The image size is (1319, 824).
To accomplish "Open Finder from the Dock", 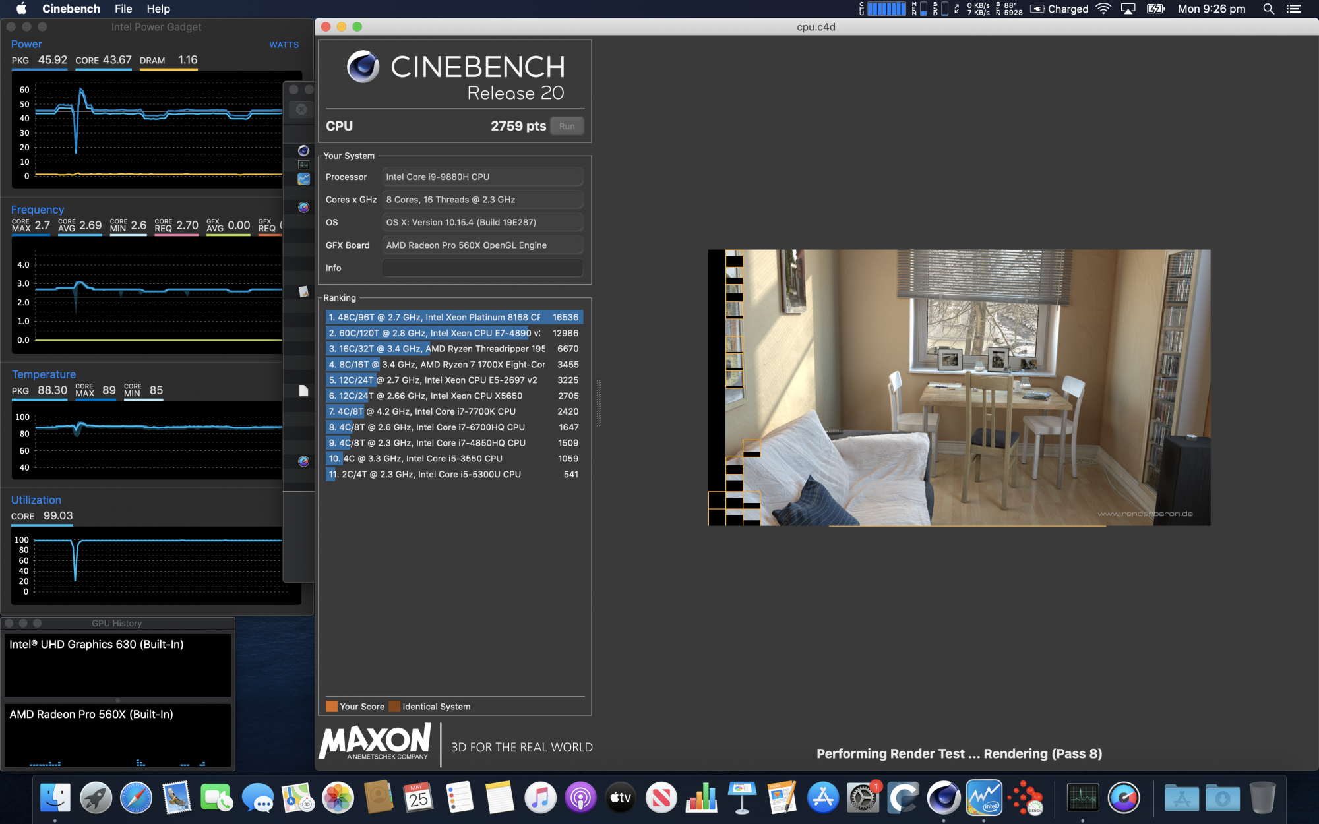I will [55, 798].
